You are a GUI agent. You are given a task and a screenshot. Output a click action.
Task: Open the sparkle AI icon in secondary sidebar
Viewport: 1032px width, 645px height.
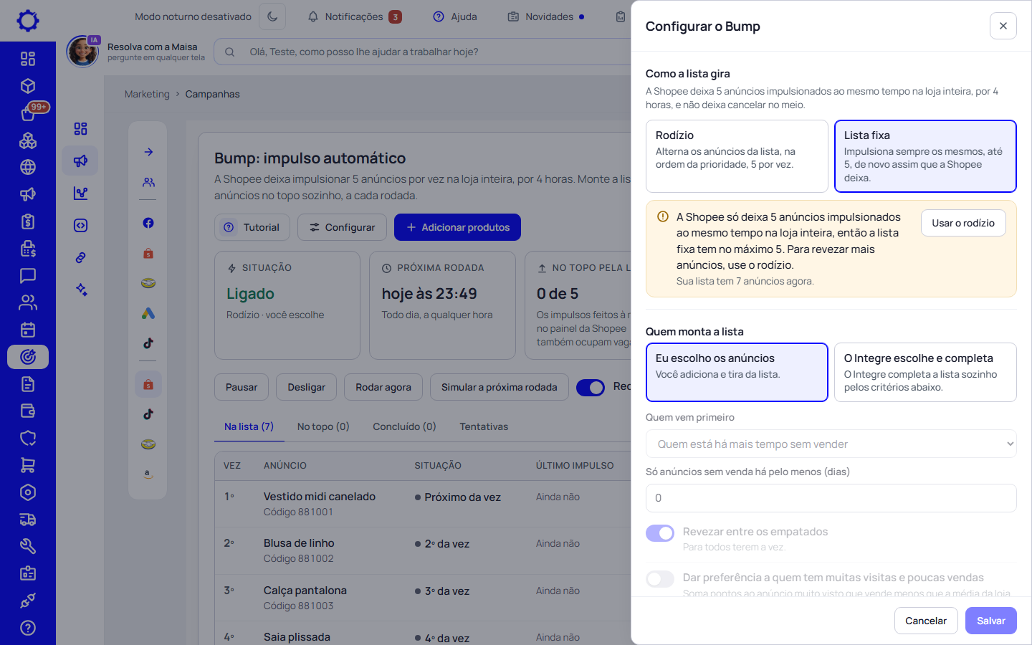[80, 290]
